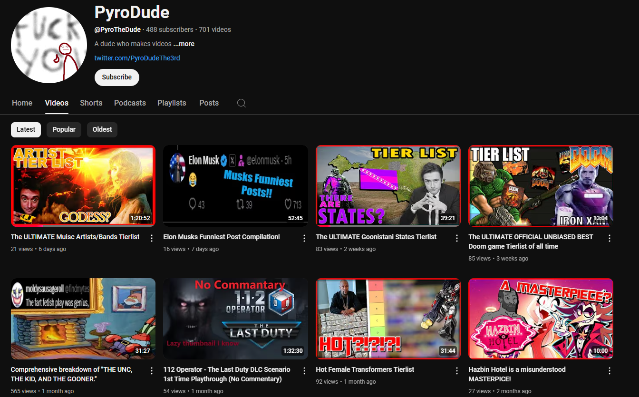Click the 31:27 duration badge
This screenshot has width=639, height=397.
143,351
